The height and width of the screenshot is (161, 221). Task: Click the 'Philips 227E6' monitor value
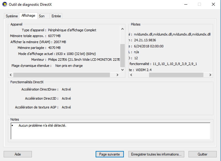click(x=84, y=60)
